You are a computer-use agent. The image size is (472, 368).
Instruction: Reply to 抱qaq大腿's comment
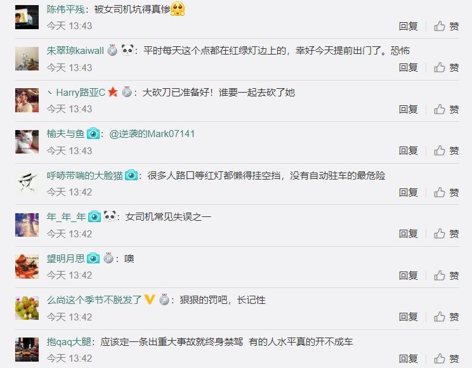point(408,358)
